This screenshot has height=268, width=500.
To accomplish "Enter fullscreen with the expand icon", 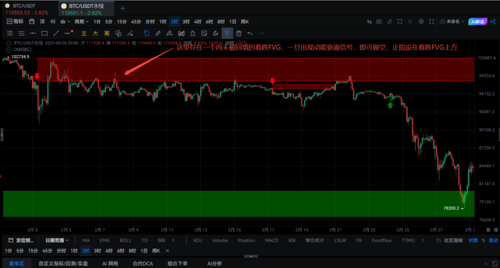I will 431,22.
